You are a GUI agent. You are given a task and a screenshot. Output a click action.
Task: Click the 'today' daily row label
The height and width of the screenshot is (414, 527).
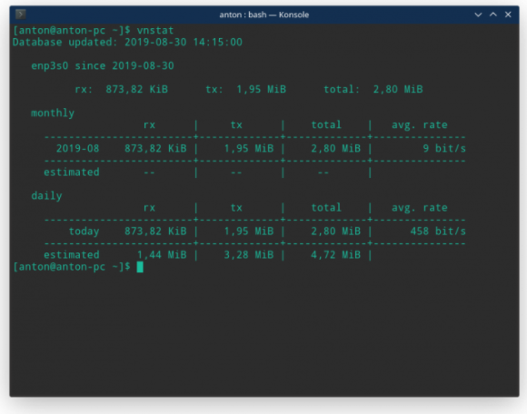click(84, 232)
